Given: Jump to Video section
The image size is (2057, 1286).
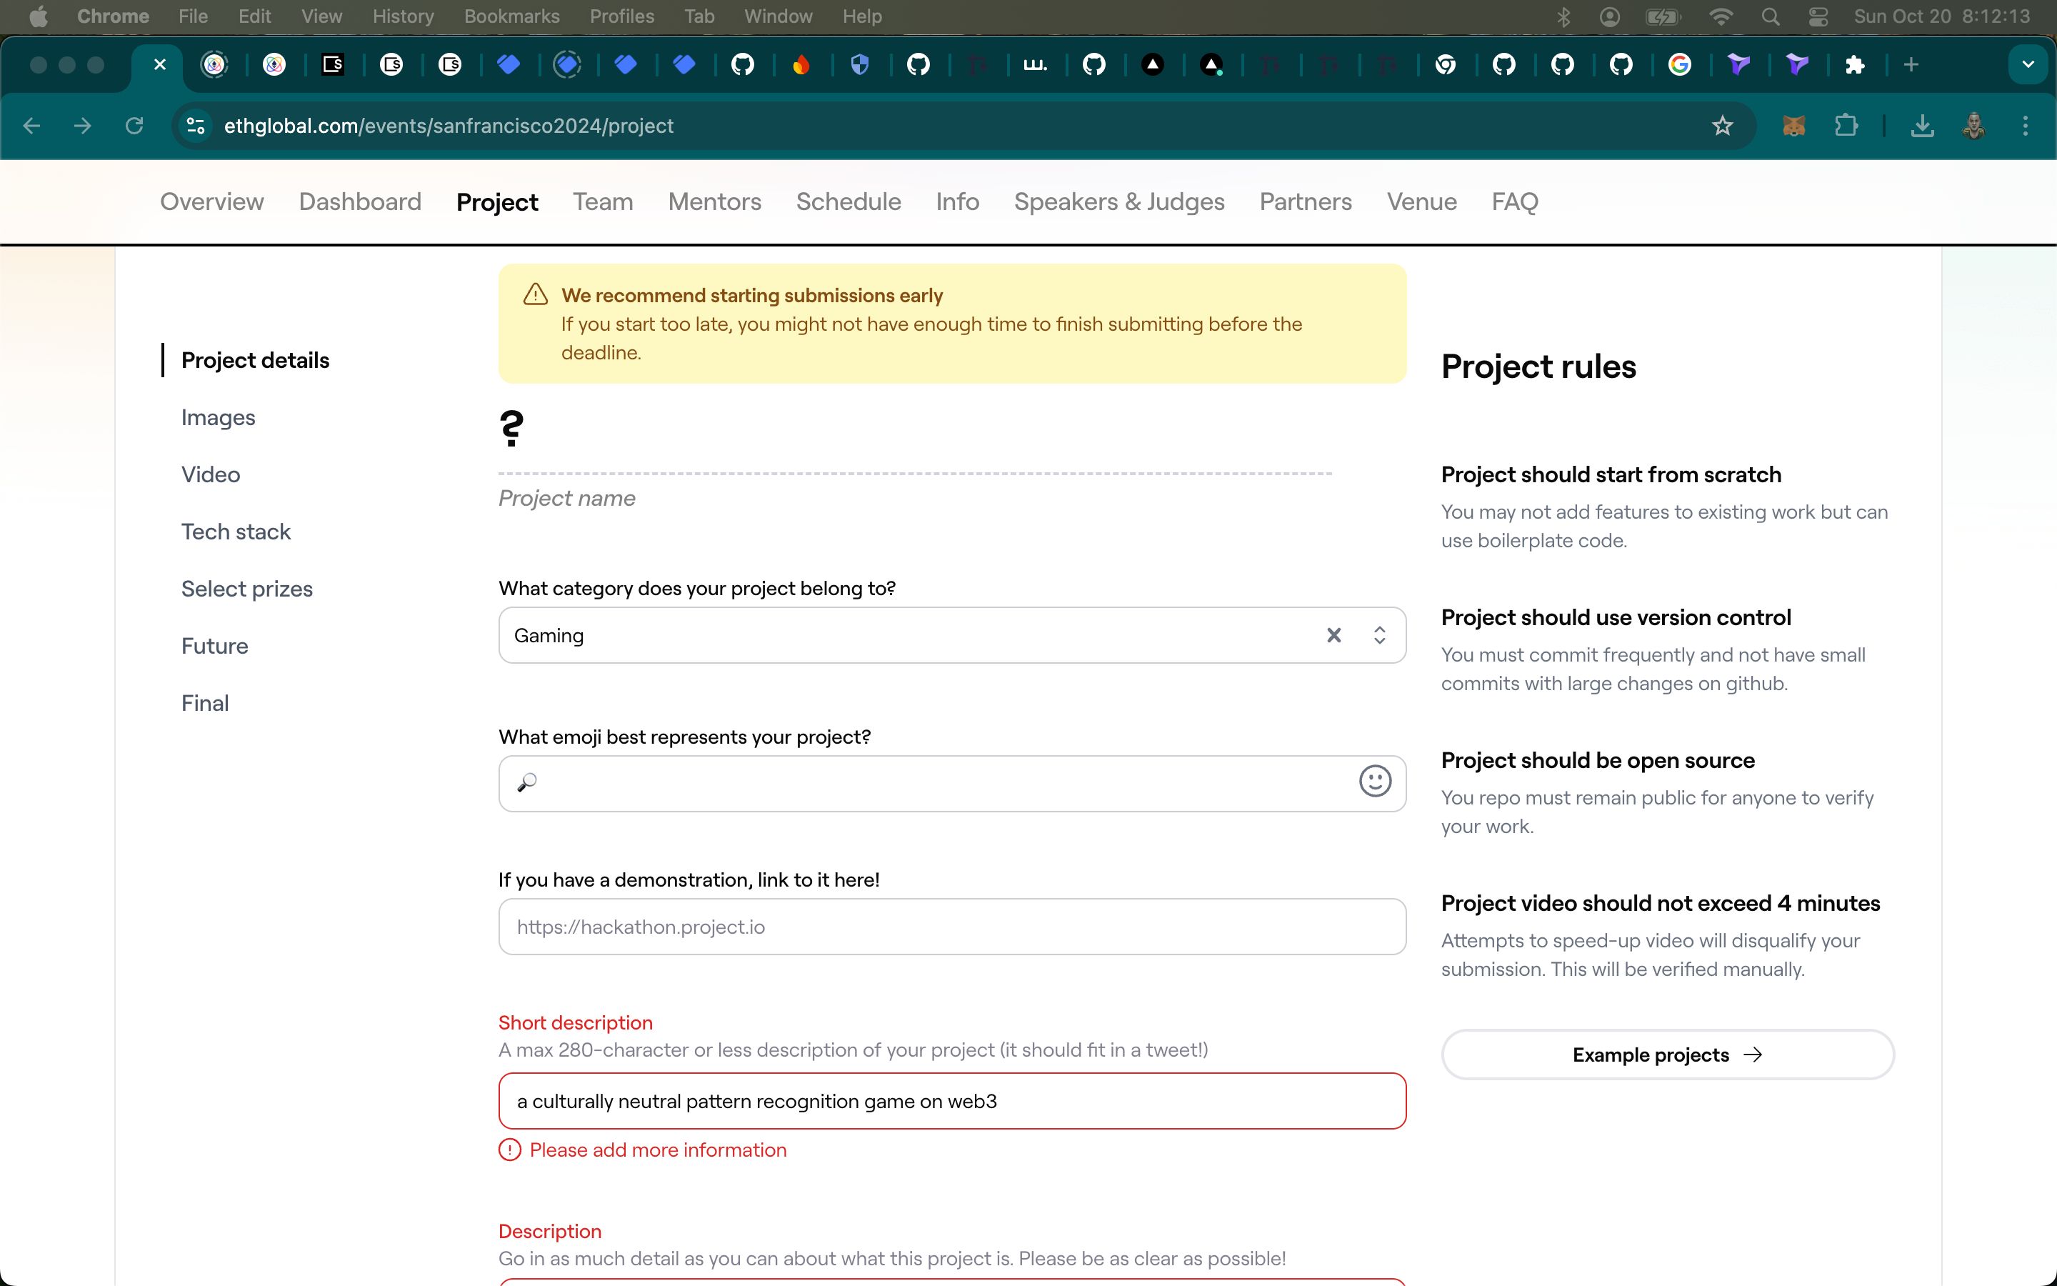Looking at the screenshot, I should click(x=211, y=474).
